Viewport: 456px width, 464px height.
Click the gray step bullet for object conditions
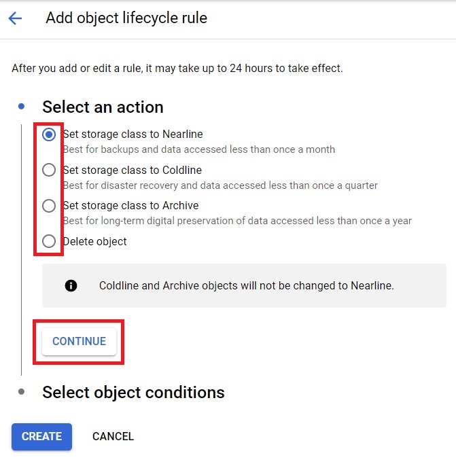(x=21, y=392)
